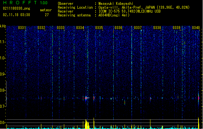This screenshot has width=203, height=129.
Task: Click the date stamp 02.11.18 03:30
Action: (x=16, y=15)
